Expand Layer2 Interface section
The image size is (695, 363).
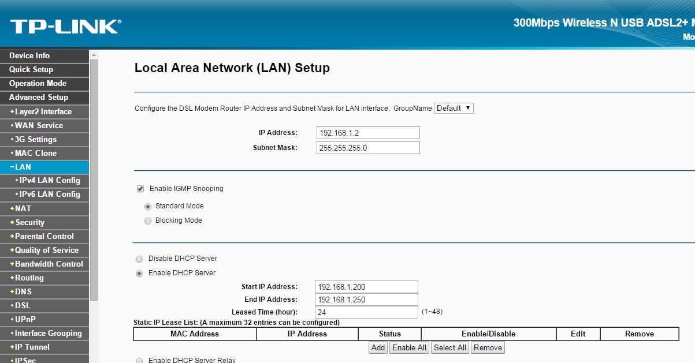tap(44, 112)
